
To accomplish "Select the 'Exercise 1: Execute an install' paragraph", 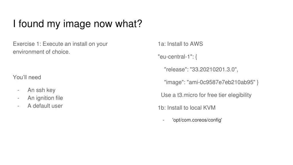I will (60, 48).
